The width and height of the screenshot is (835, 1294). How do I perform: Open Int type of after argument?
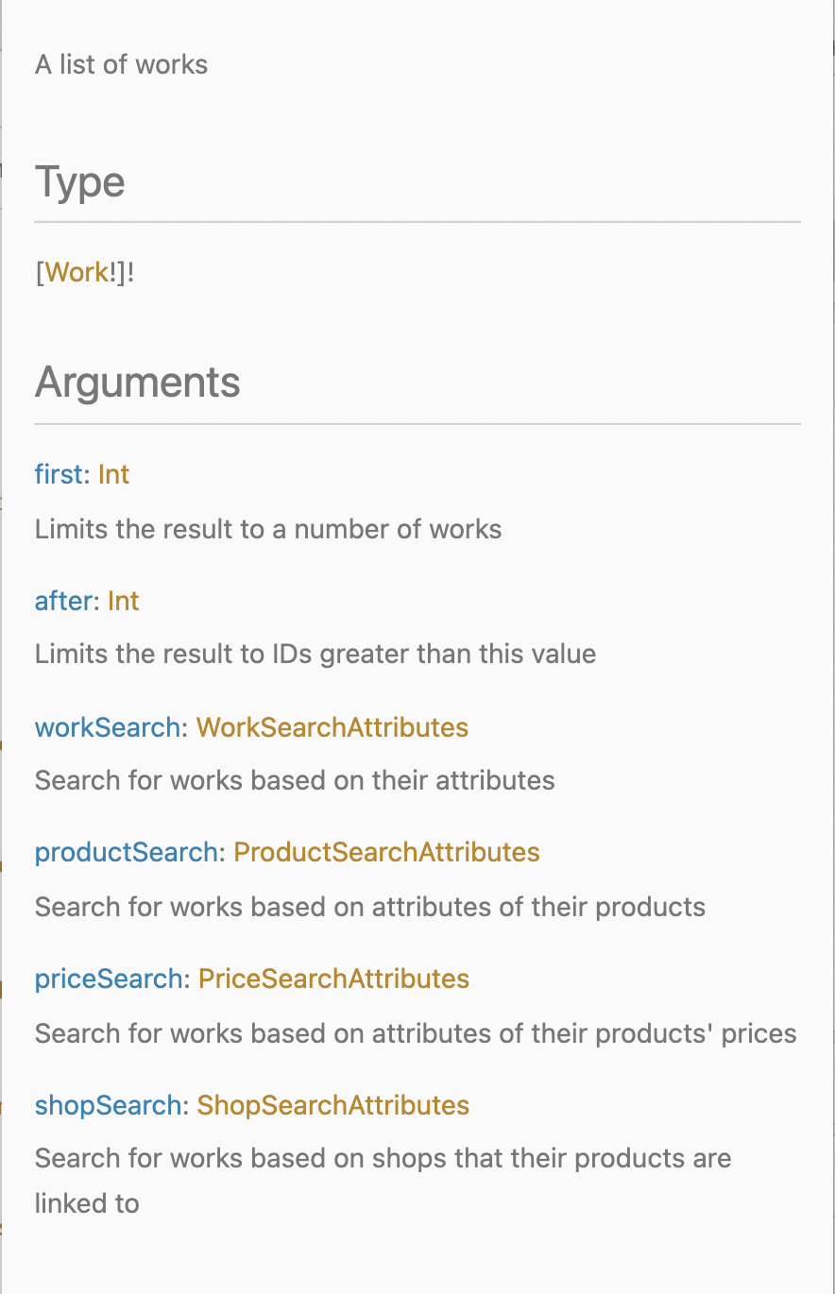(124, 601)
